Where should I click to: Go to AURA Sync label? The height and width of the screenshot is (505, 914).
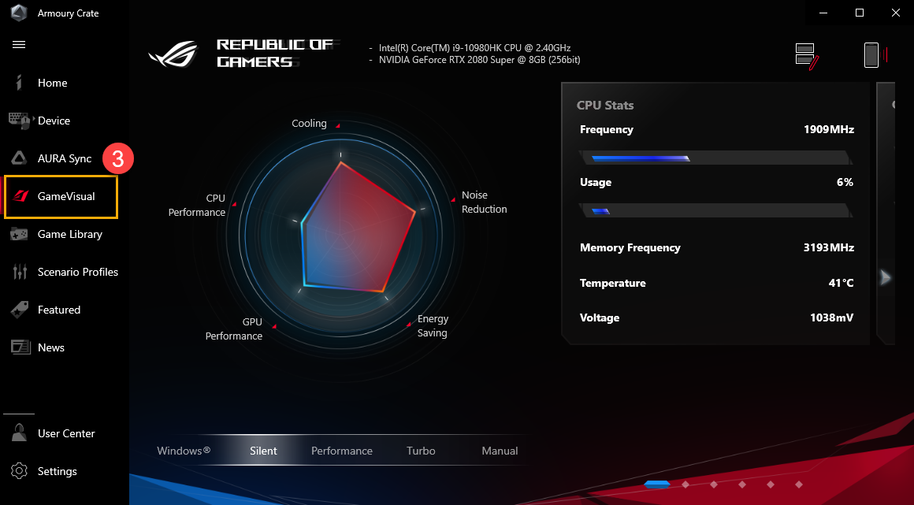[x=65, y=158]
